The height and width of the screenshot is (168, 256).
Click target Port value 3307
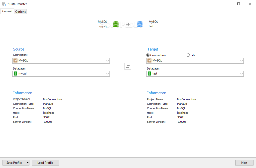180,117
